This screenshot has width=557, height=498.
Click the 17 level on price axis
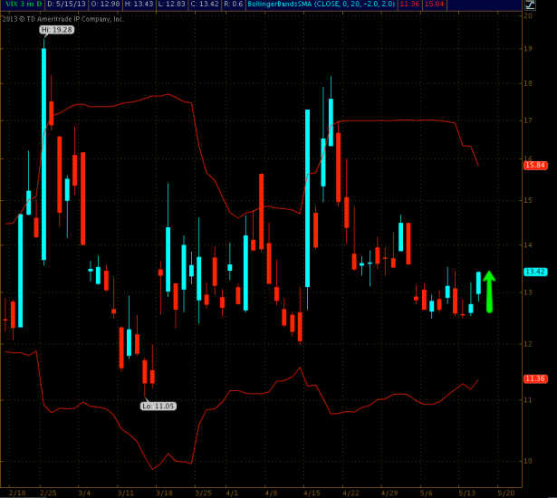coord(527,120)
